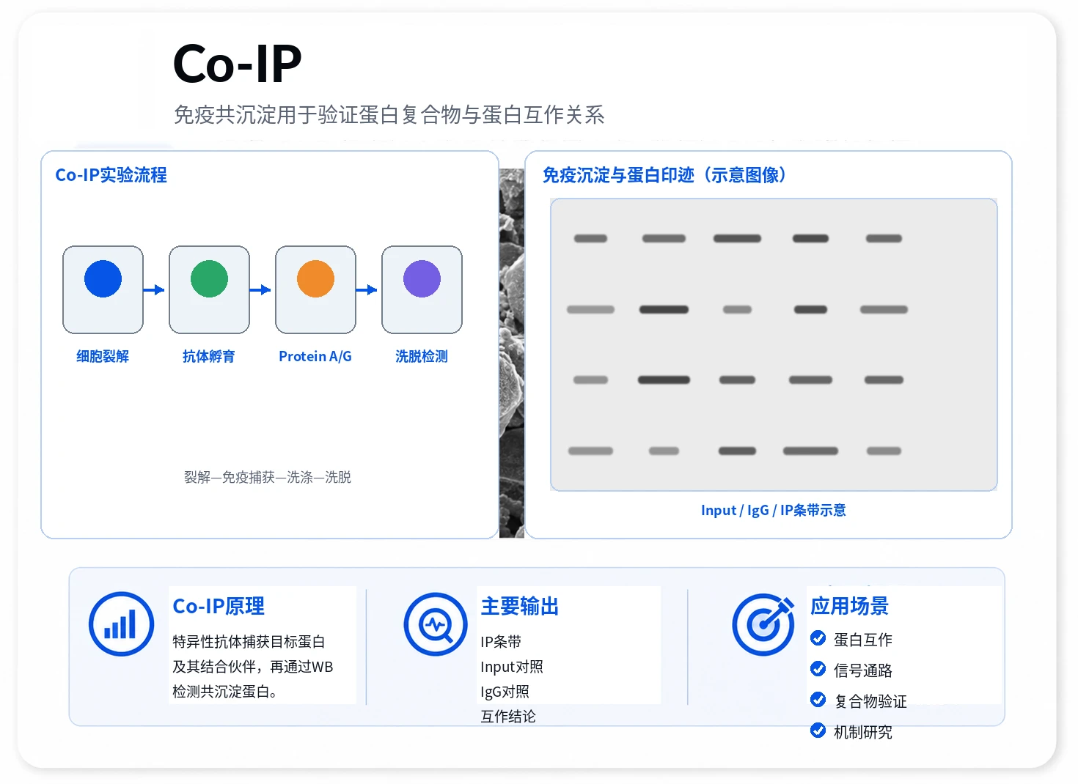Screen dimensions: 1078x784
Task: Toggle the check mark beside 复合物验证
Action: tap(818, 699)
